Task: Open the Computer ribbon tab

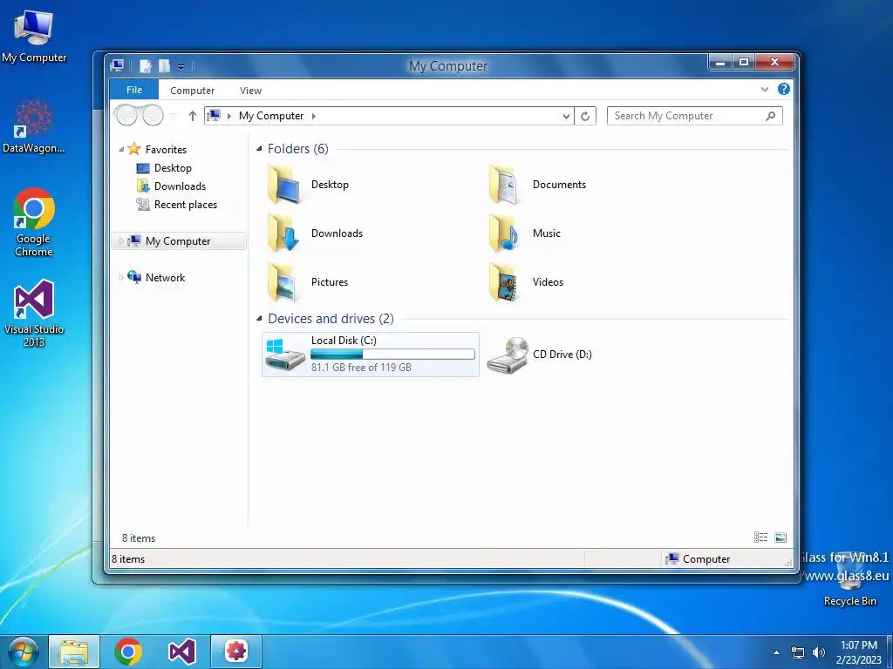Action: click(x=193, y=91)
